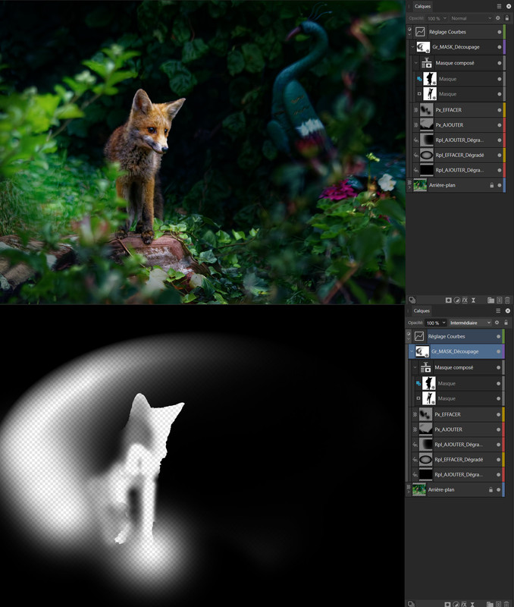Click Rpl_EFFACER_Dégradé ellipse thumbnail, upper panel
This screenshot has height=607, width=514.
coord(427,156)
